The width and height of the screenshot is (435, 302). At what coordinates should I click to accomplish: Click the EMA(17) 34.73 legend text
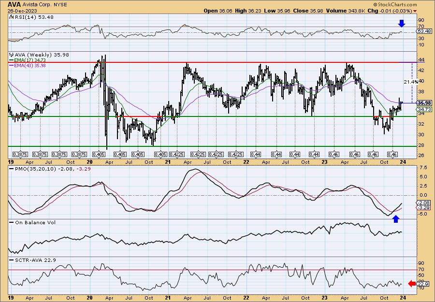point(29,60)
